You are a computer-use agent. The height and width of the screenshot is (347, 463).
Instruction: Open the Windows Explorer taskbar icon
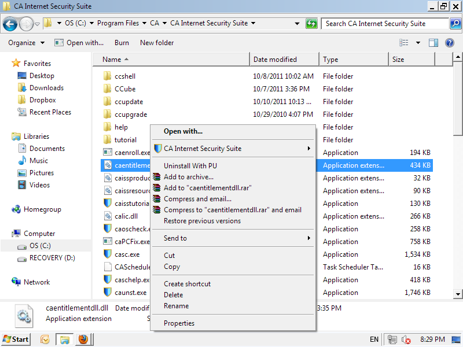[x=64, y=339]
